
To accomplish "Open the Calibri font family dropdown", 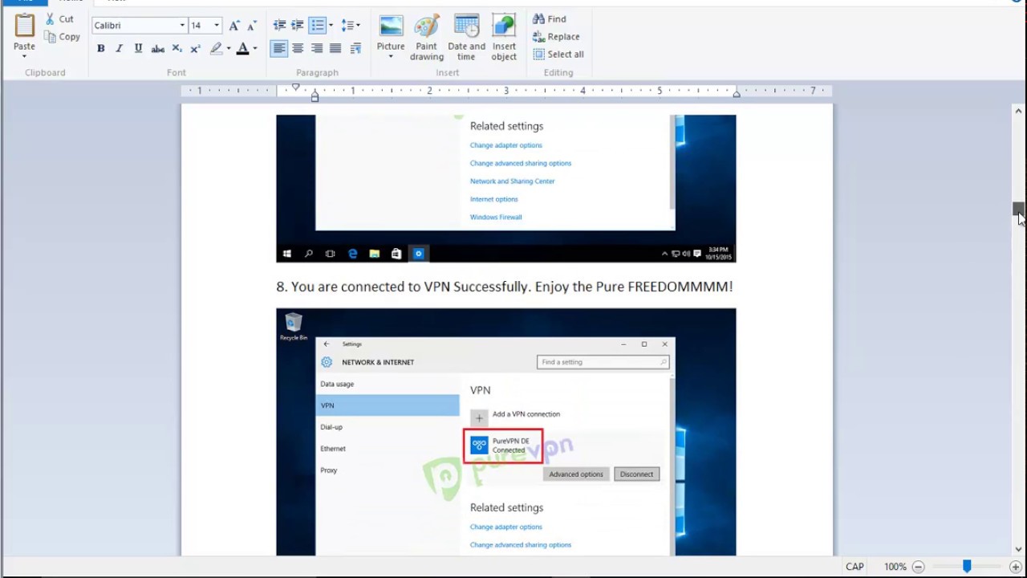I will [182, 26].
